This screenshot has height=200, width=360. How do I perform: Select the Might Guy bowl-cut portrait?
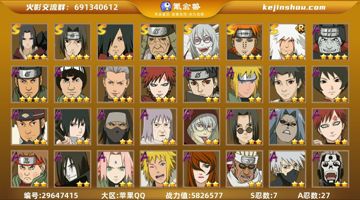[x=73, y=84]
